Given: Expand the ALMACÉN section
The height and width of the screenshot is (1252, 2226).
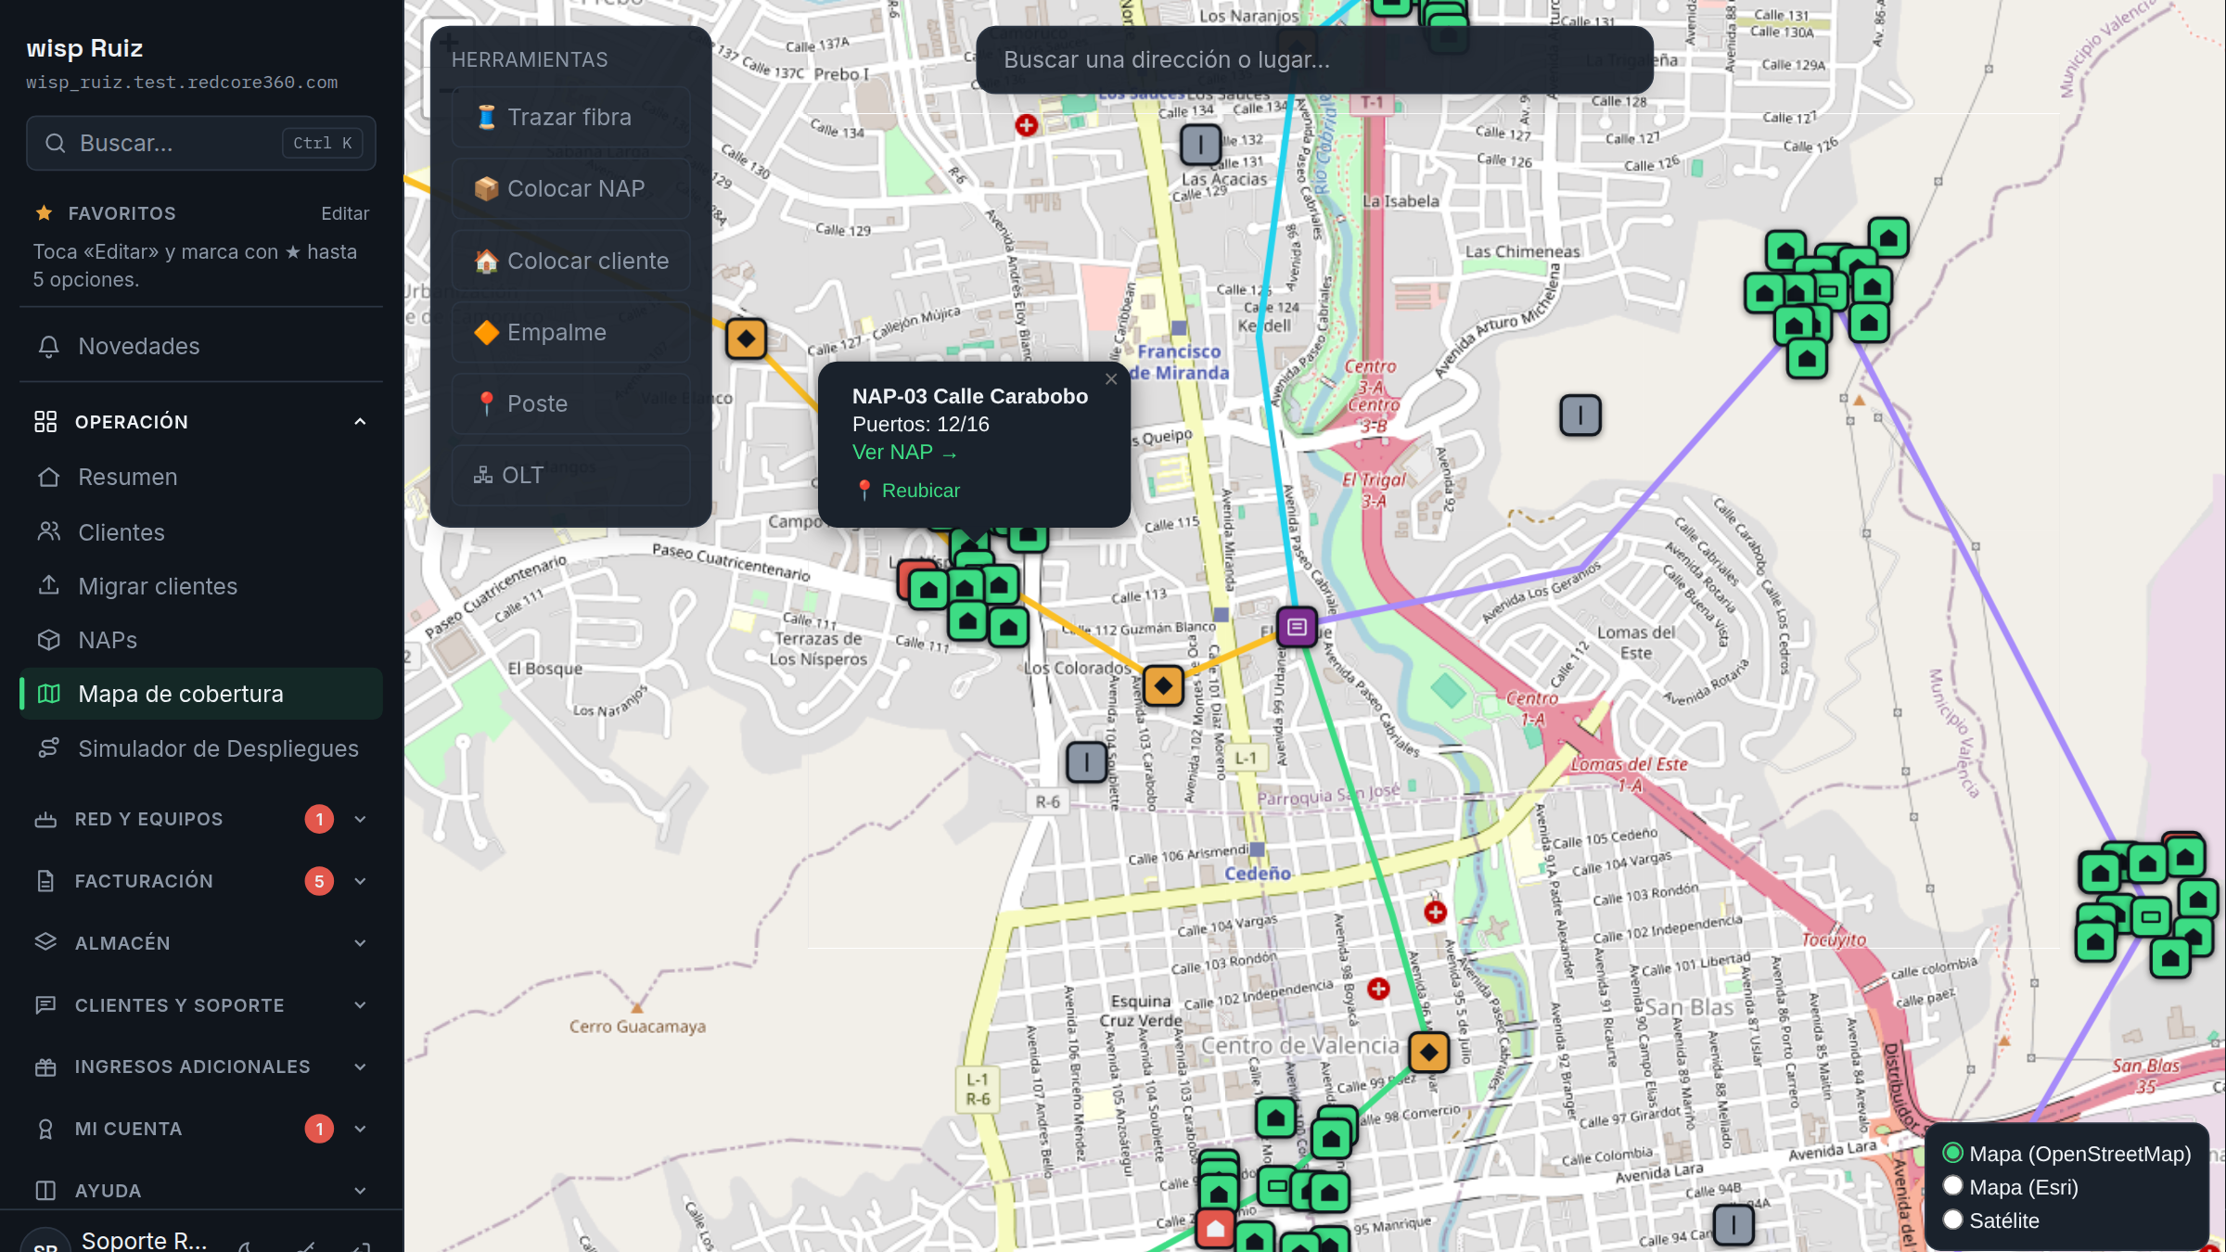Looking at the screenshot, I should point(200,943).
